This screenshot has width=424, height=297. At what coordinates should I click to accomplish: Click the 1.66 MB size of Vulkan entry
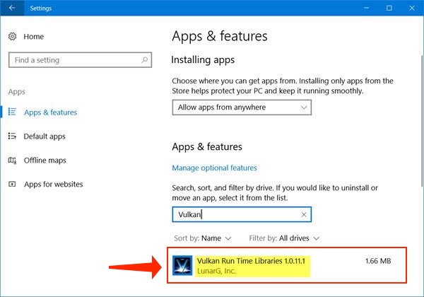(x=377, y=261)
